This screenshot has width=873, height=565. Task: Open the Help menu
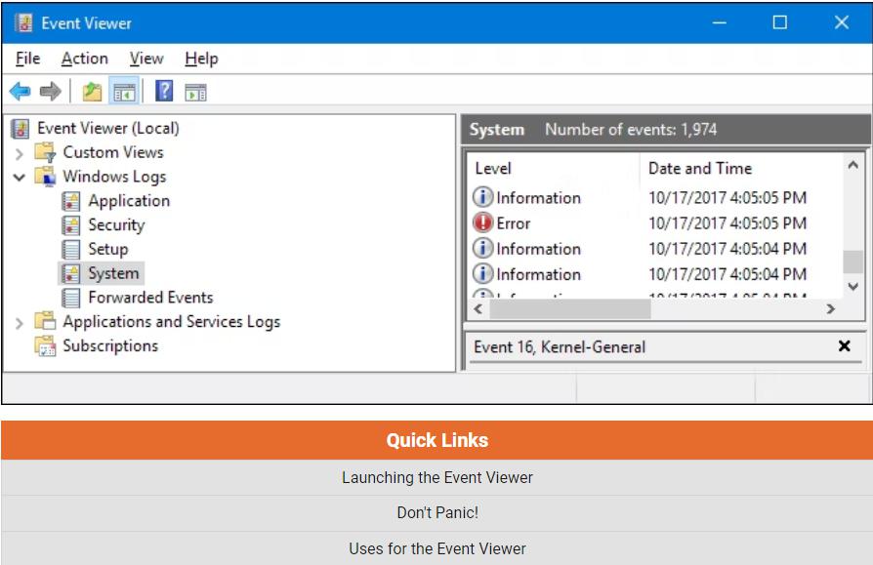point(201,59)
